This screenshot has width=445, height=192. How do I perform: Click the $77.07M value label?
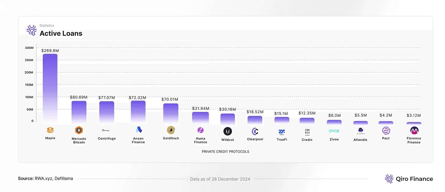pos(107,98)
